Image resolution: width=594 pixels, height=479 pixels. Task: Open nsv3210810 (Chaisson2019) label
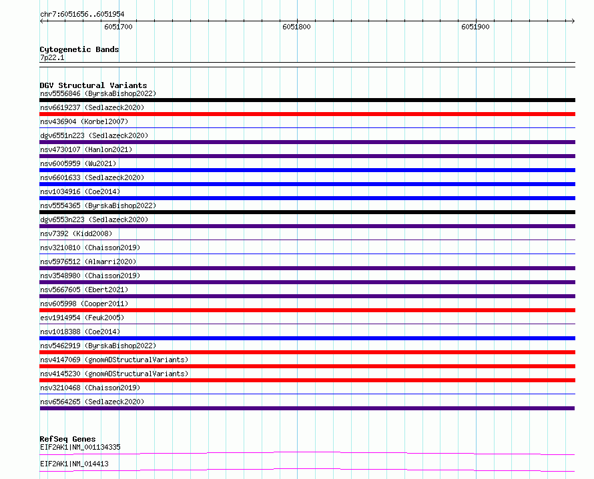coord(90,248)
